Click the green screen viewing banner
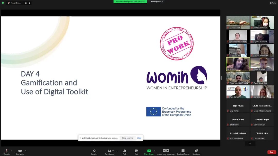 (x=130, y=2)
